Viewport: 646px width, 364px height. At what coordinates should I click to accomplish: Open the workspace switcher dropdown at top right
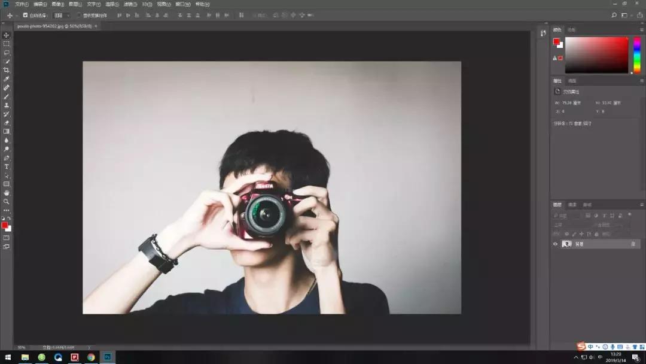pyautogui.click(x=626, y=15)
